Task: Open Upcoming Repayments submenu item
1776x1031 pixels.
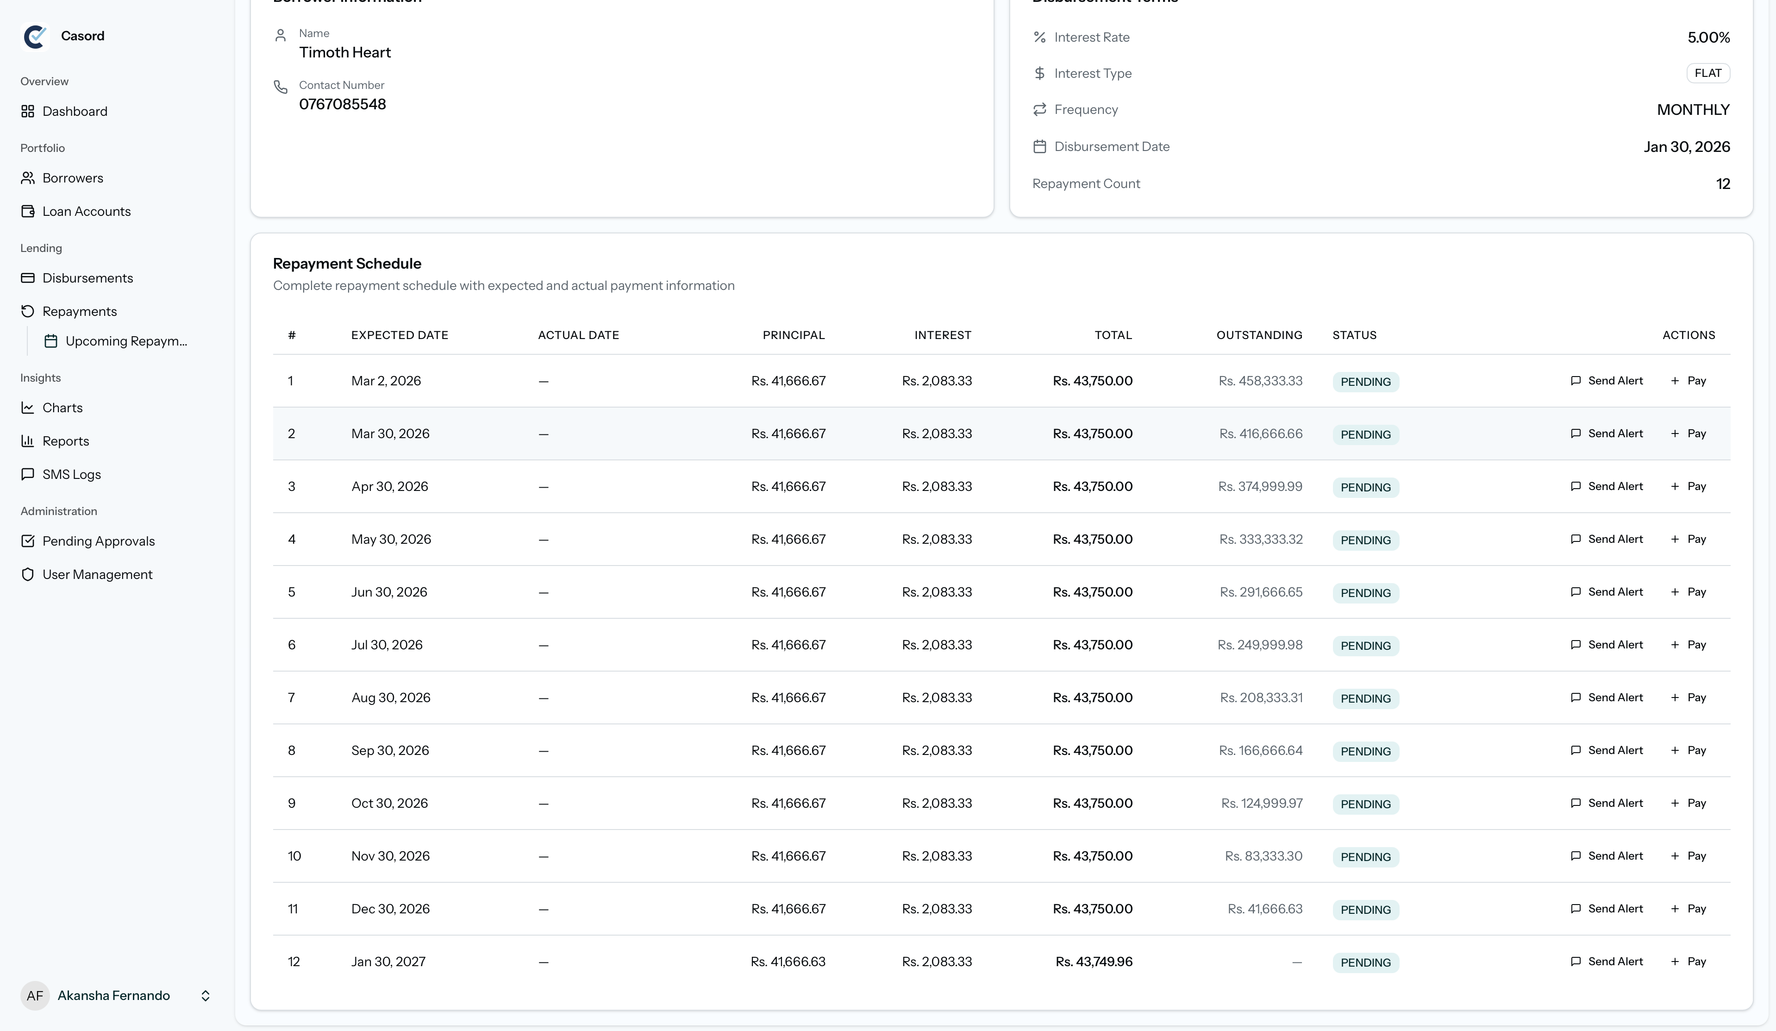Action: [125, 341]
